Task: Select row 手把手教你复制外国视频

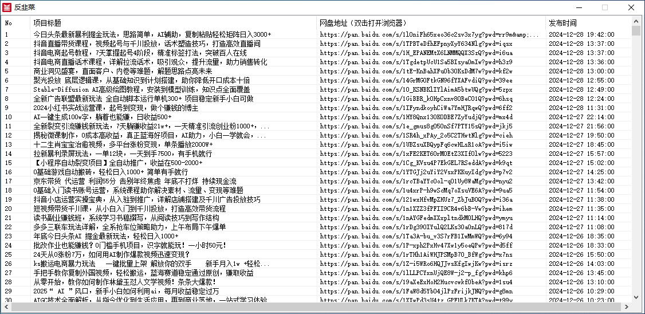Action: pos(316,273)
